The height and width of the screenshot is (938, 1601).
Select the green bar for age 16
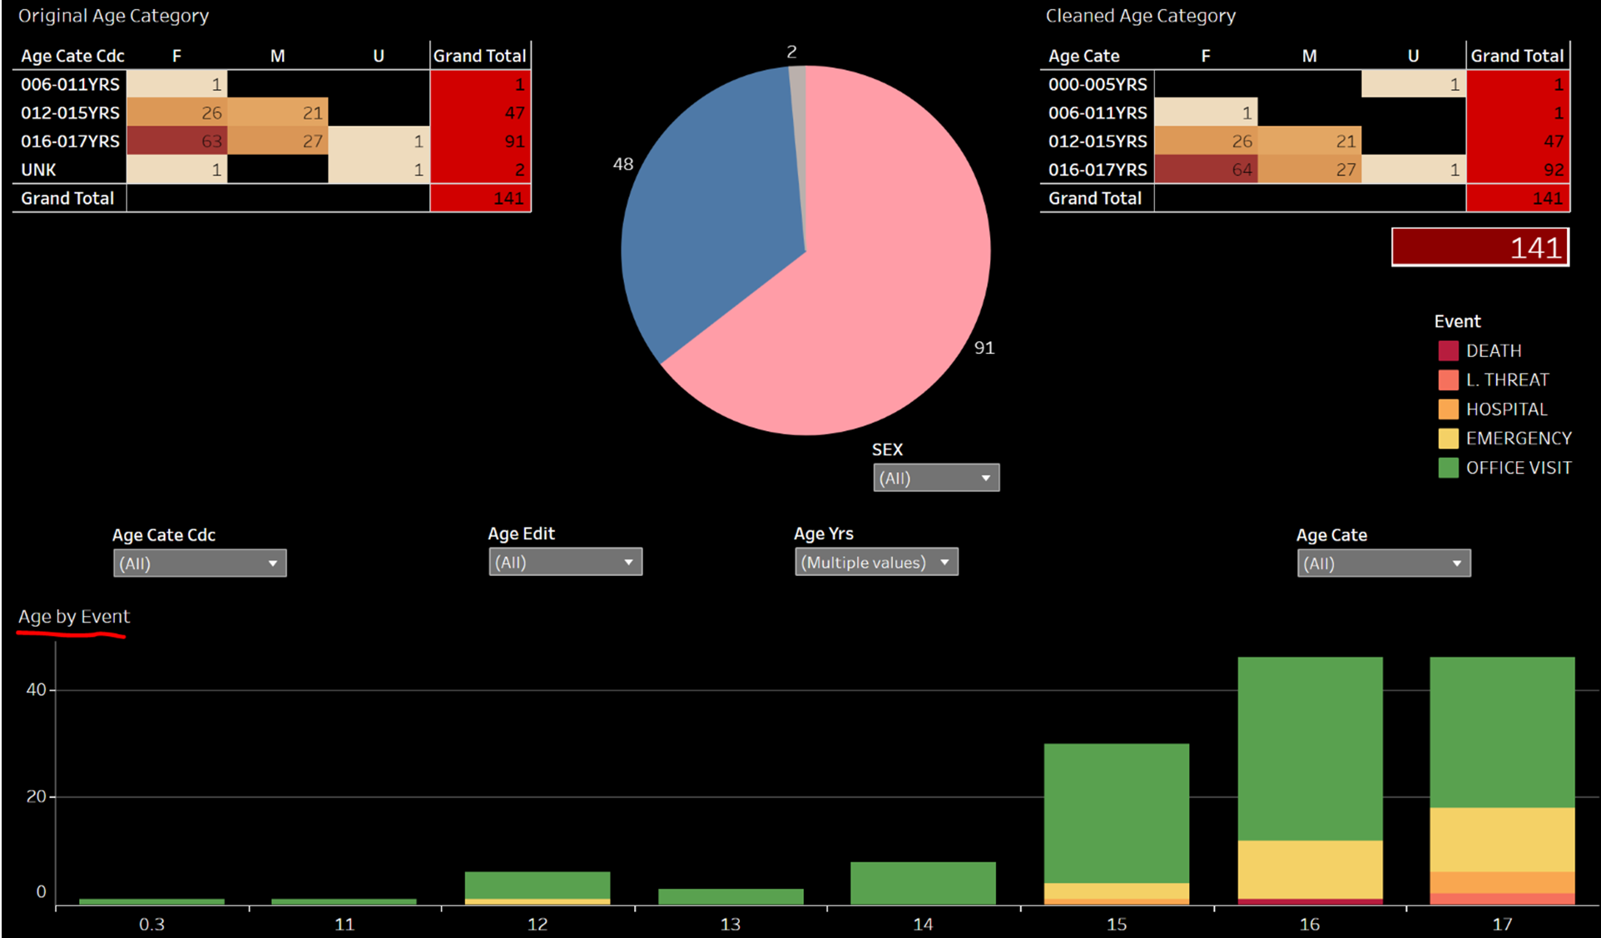[x=1310, y=749]
